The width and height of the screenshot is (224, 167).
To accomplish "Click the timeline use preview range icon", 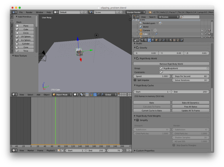I will coord(59,150).
